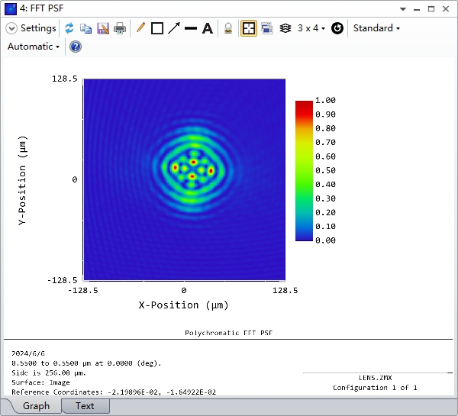Click the red top of the color scale
This screenshot has width=458, height=416.
pyautogui.click(x=304, y=107)
